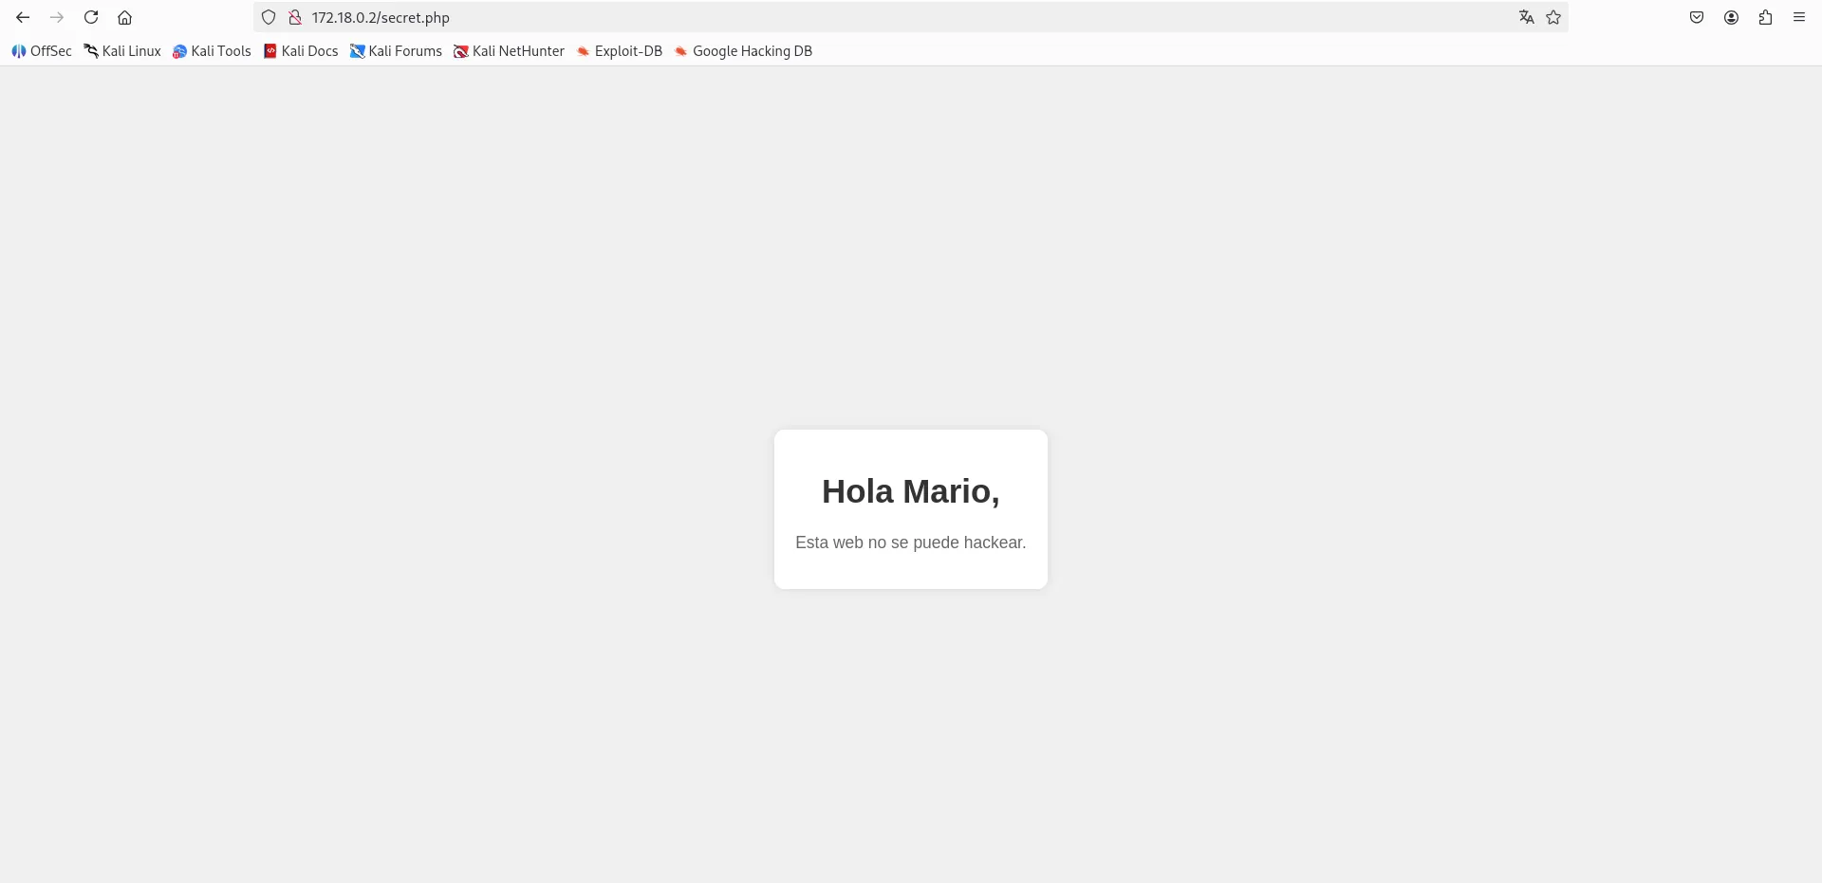Open the Google Hacking DB bookmark
Image resolution: width=1822 pixels, height=883 pixels.
point(743,51)
